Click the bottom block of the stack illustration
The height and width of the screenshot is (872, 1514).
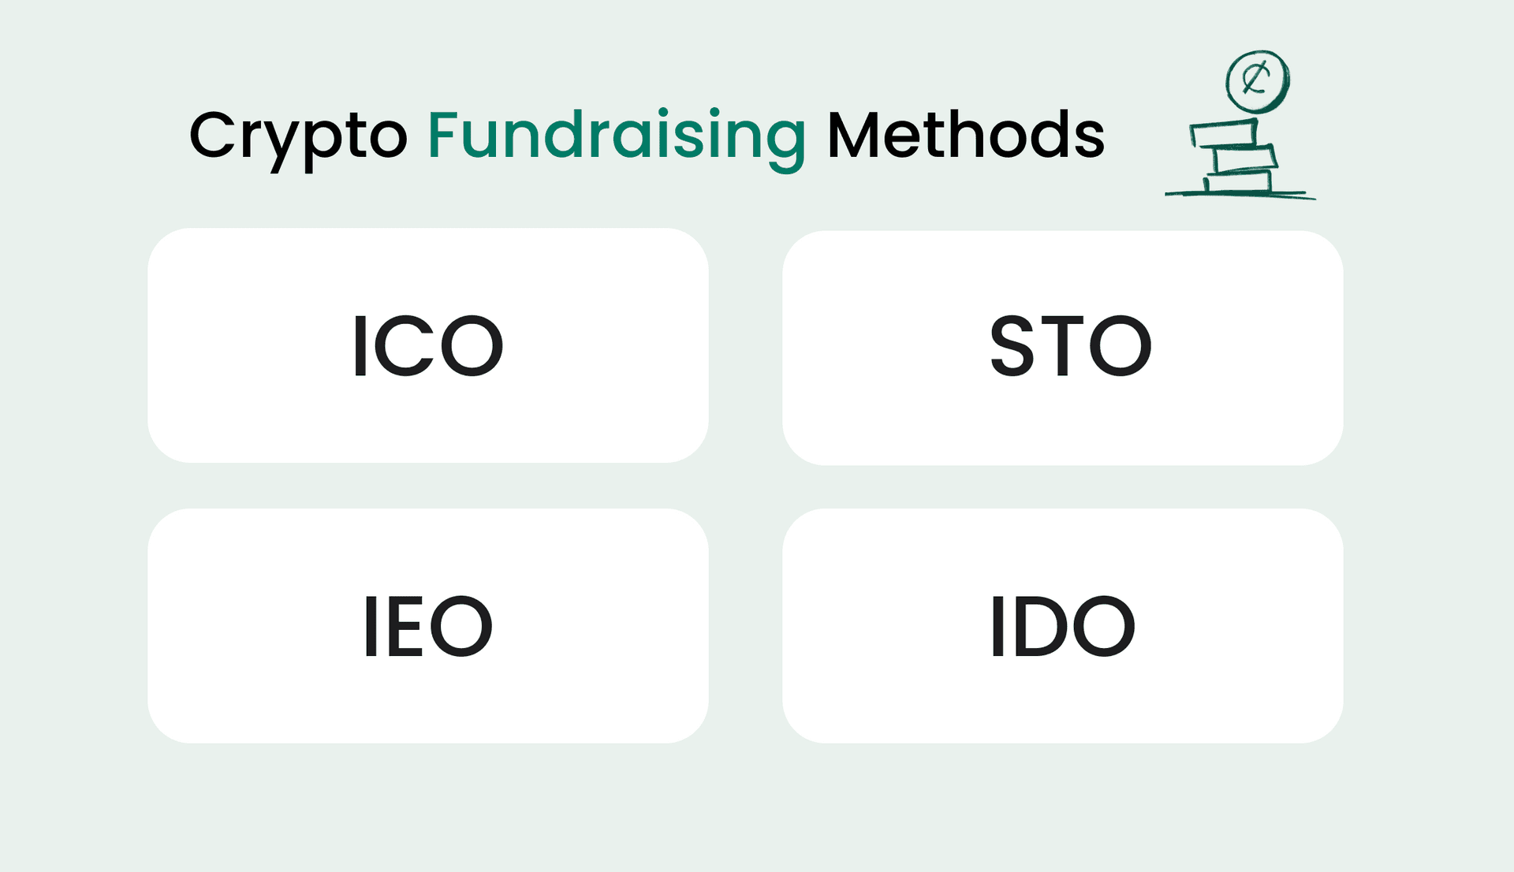pos(1237,183)
